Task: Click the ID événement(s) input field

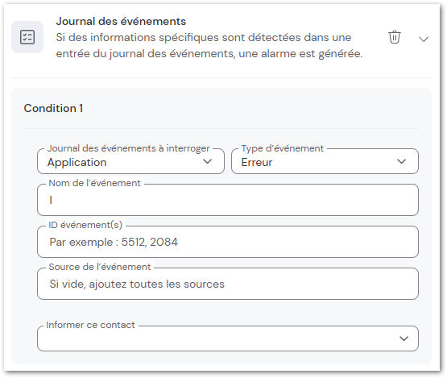Action: point(228,242)
